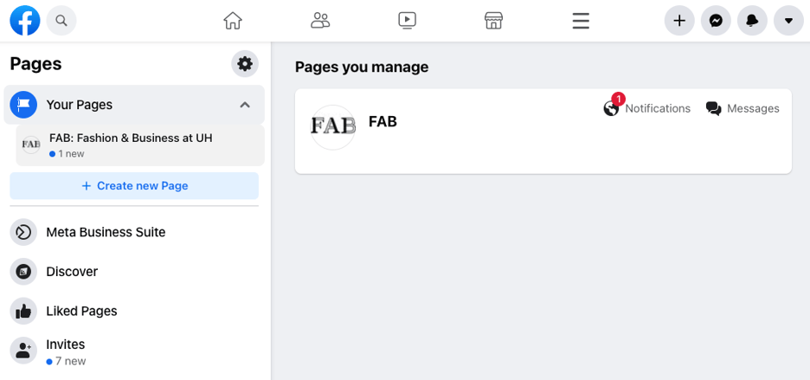Open Pages settings gear icon
Viewport: 810px width, 380px height.
coord(245,63)
